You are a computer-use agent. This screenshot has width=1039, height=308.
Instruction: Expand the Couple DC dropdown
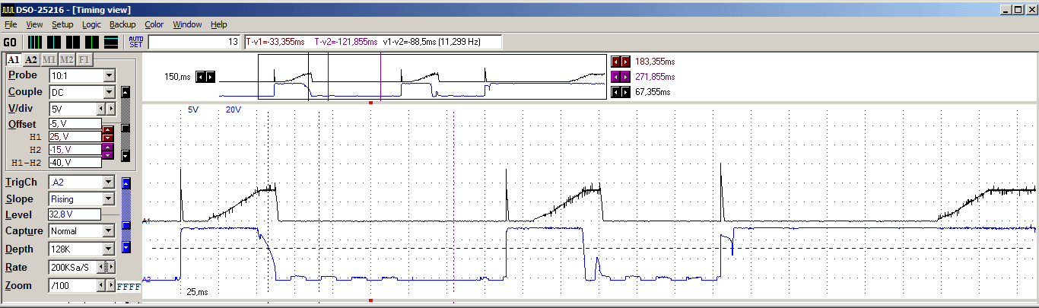click(x=110, y=92)
